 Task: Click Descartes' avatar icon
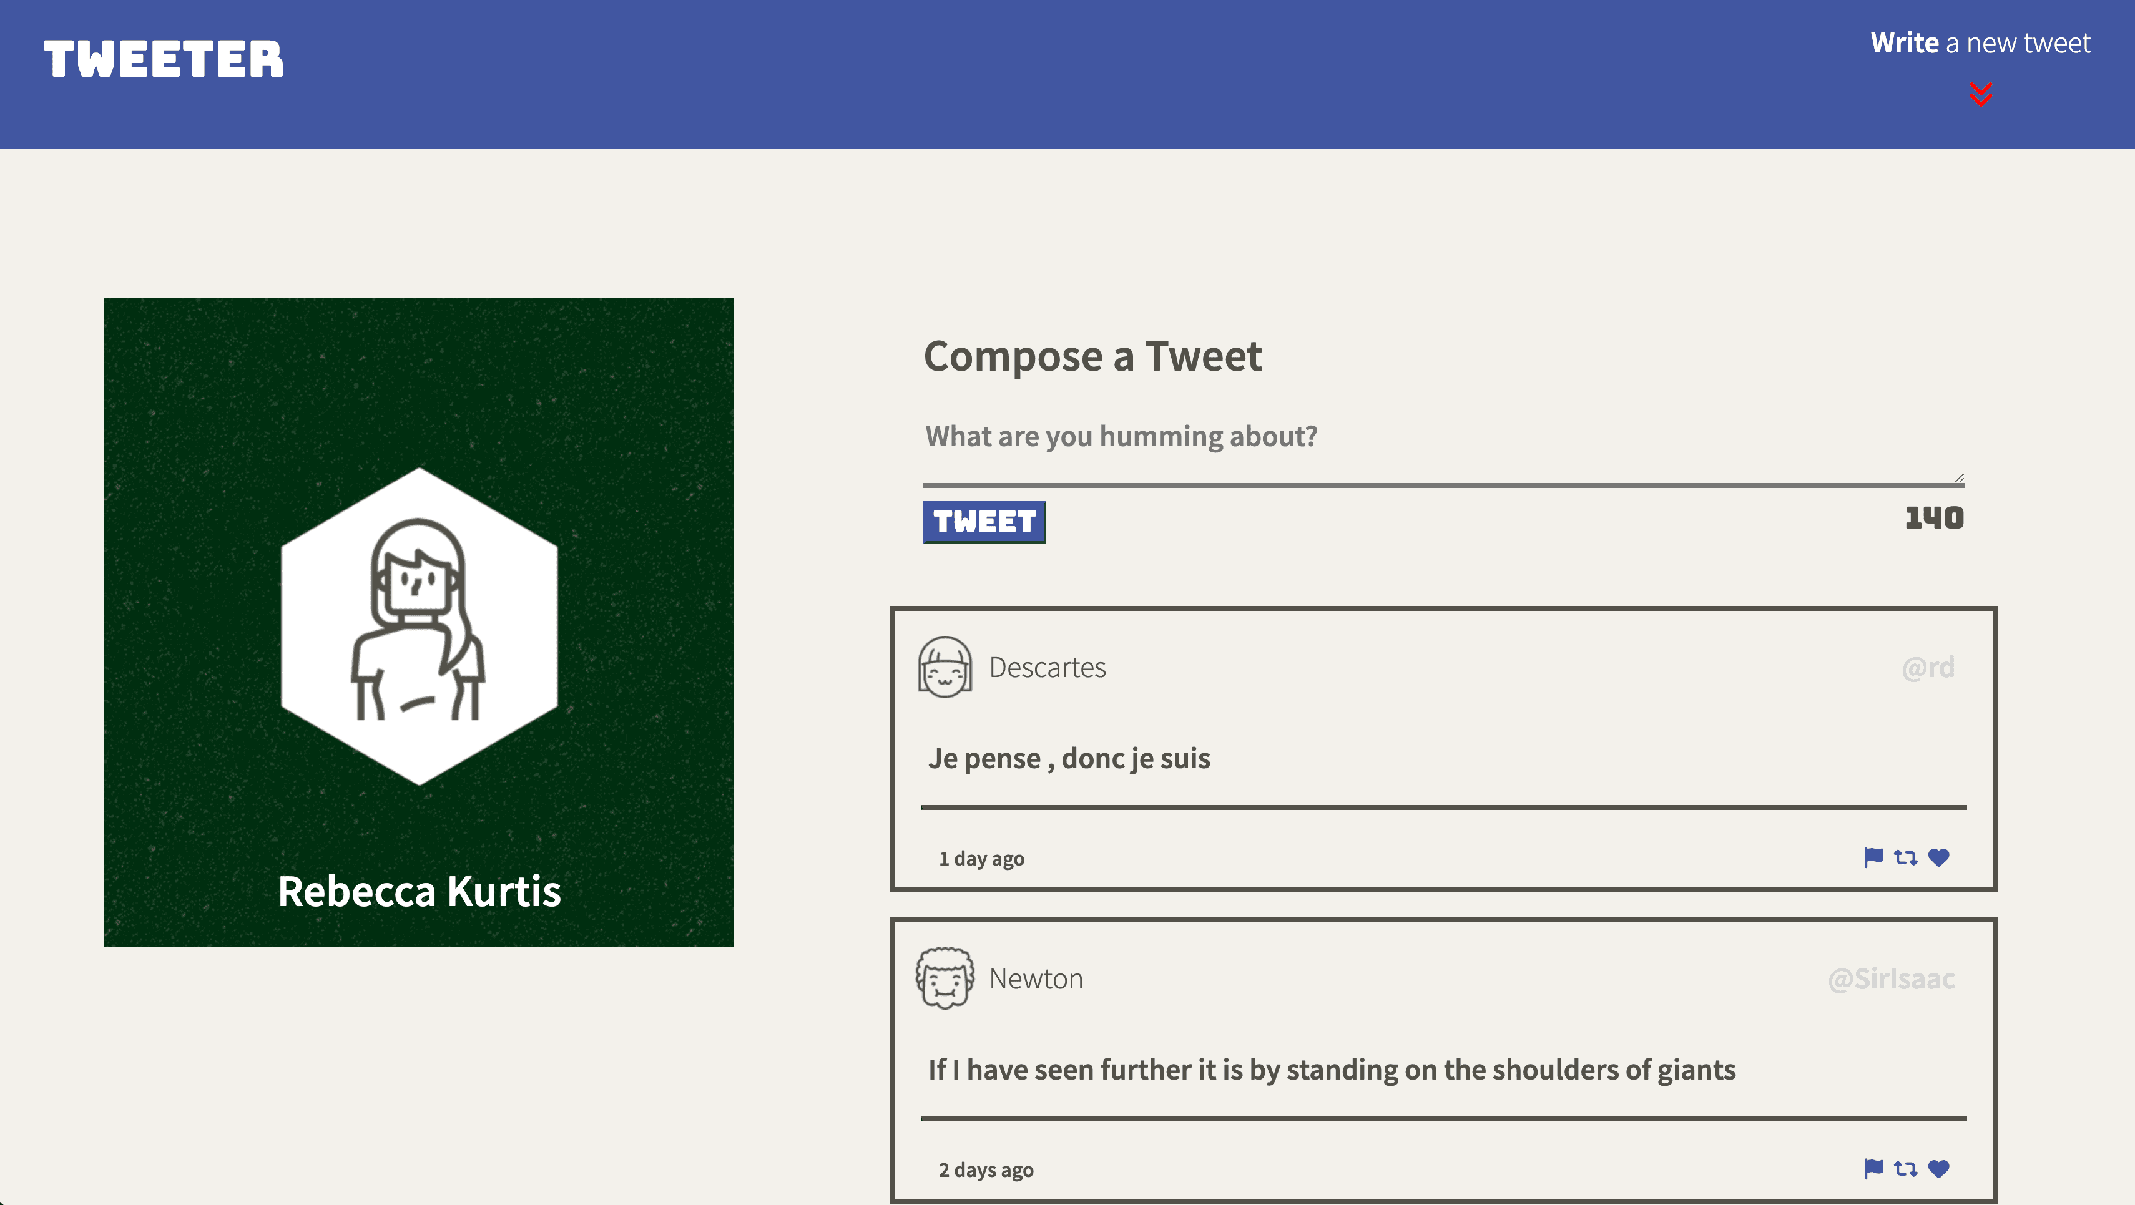pyautogui.click(x=945, y=666)
